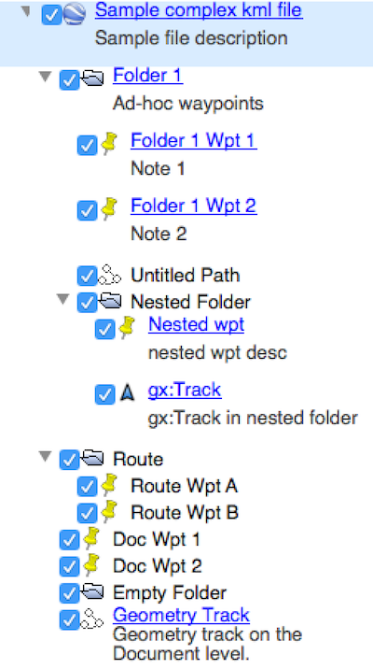Click the Folder 1 folder icon

92,78
